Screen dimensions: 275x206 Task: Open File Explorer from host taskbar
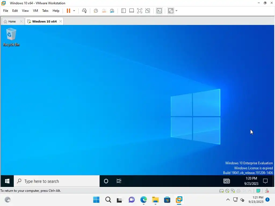point(155,200)
